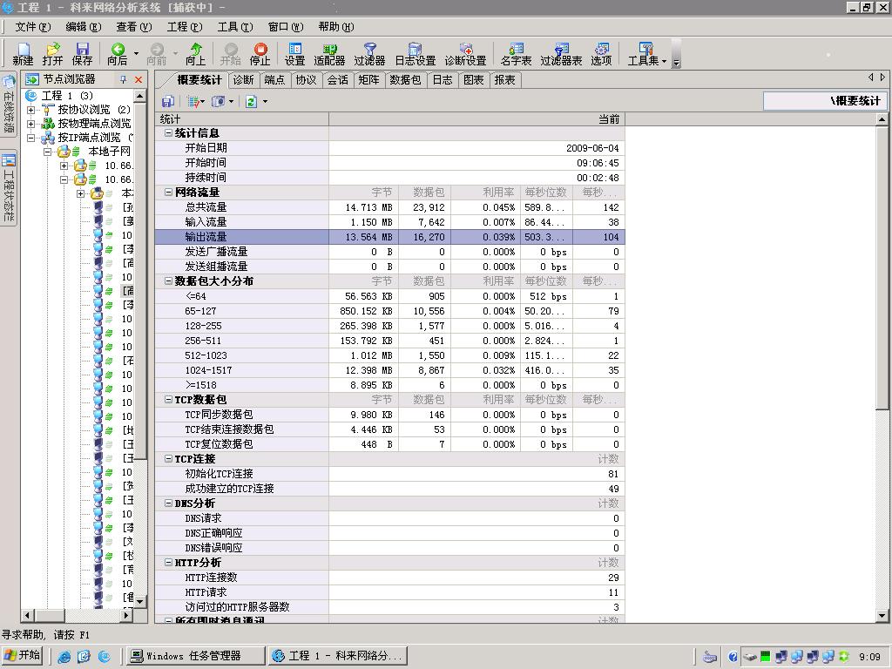The width and height of the screenshot is (892, 669).
Task: Open the 工具集 dropdown arrow
Action: [x=664, y=61]
